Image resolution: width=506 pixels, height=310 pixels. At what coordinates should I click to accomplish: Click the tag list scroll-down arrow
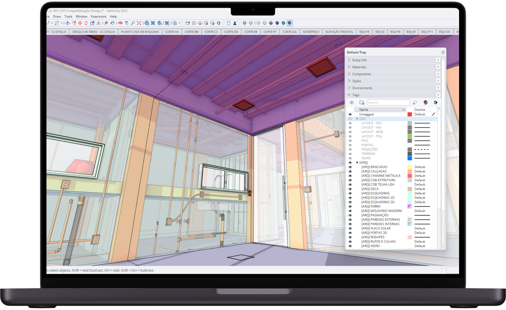click(x=443, y=247)
